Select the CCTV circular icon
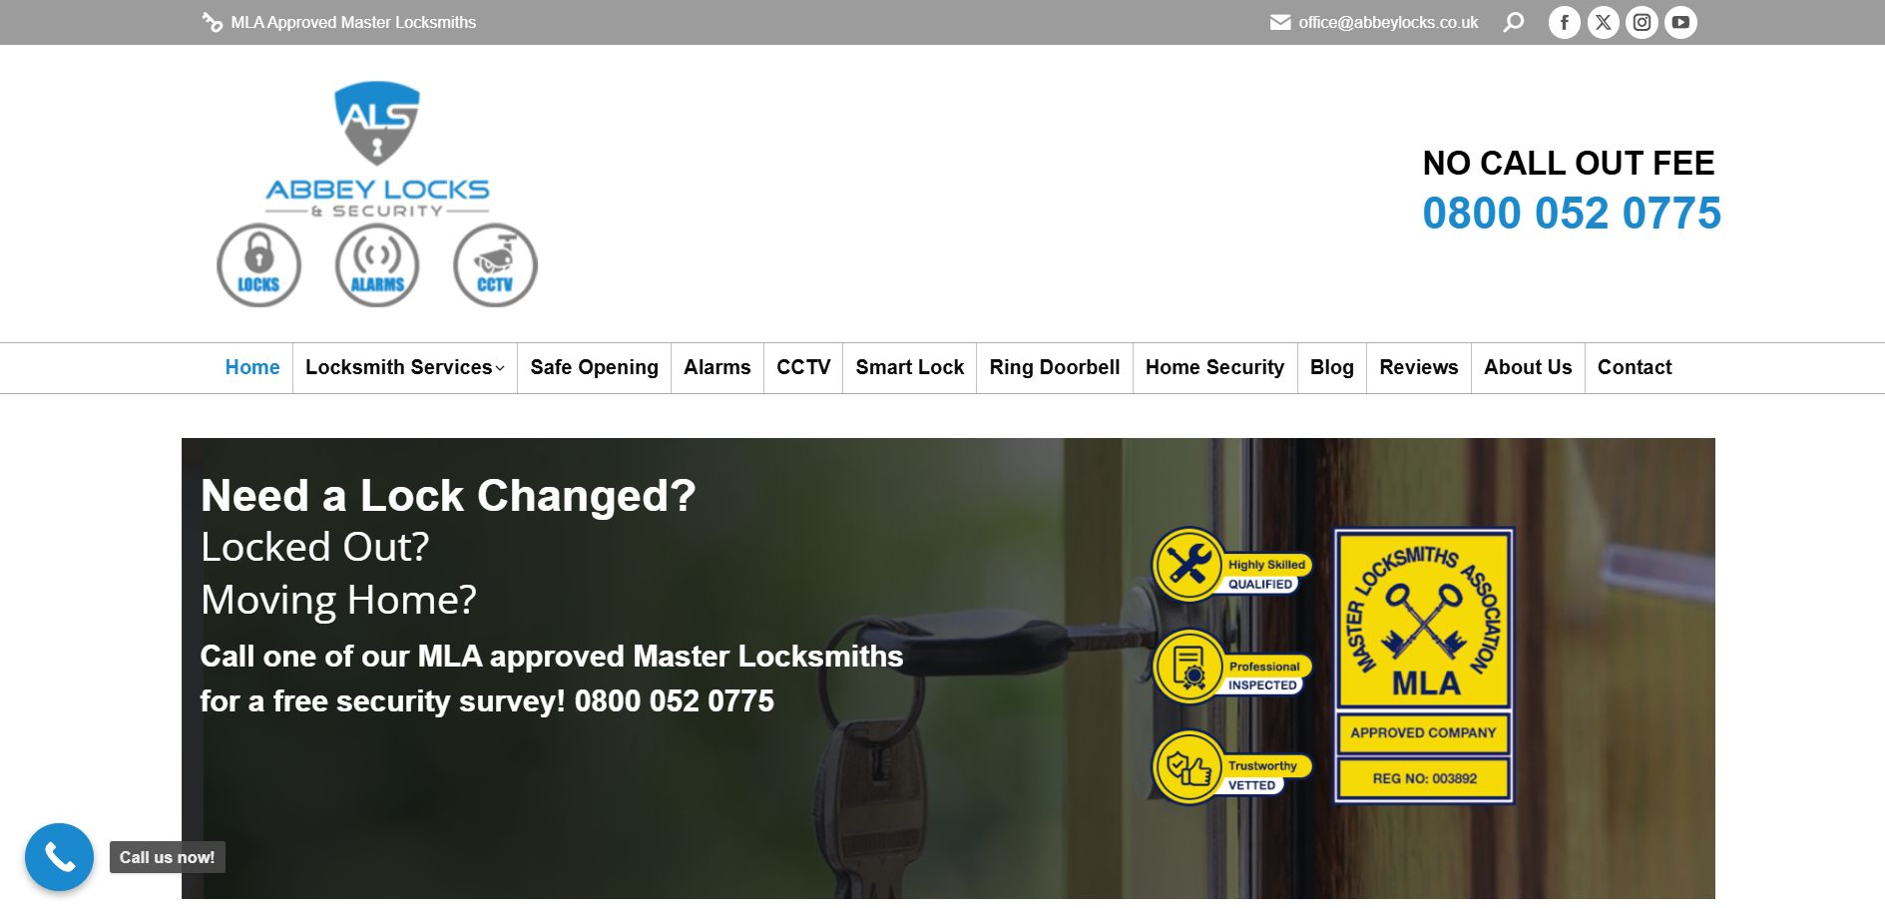The width and height of the screenshot is (1885, 908). pos(495,263)
